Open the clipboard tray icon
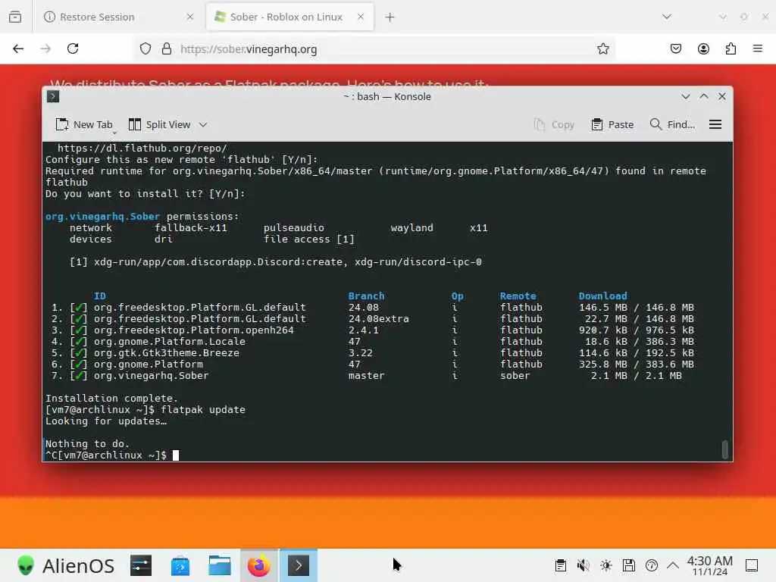The image size is (776, 582). click(x=560, y=565)
